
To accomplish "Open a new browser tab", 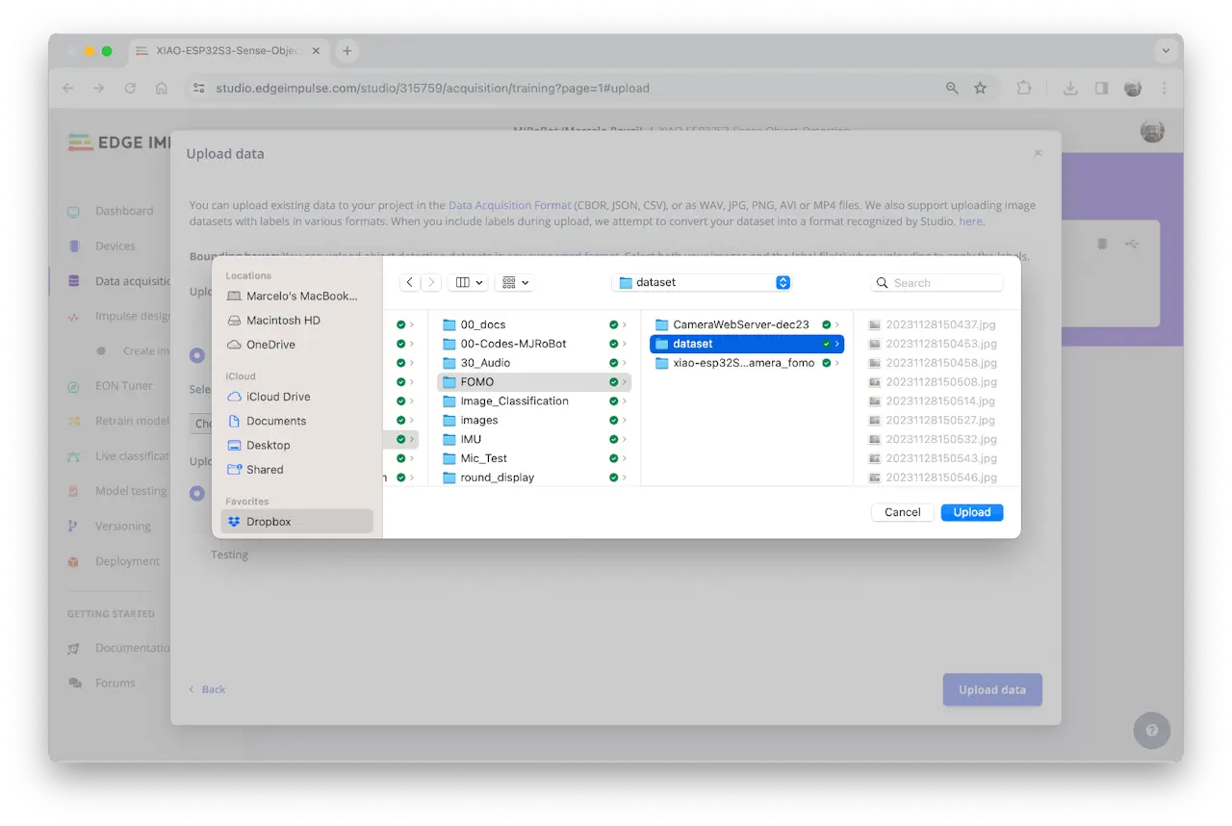I will 347,51.
